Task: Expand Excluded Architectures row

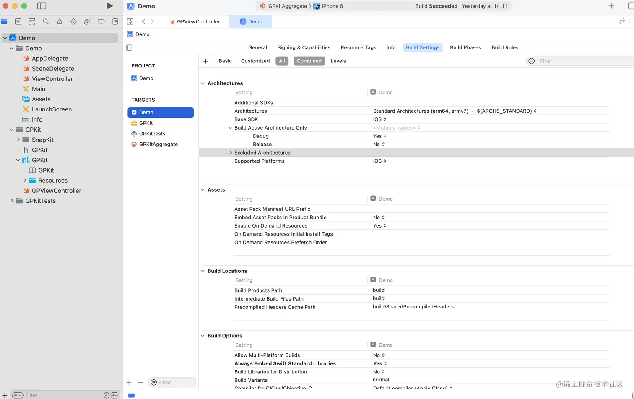Action: 230,153
